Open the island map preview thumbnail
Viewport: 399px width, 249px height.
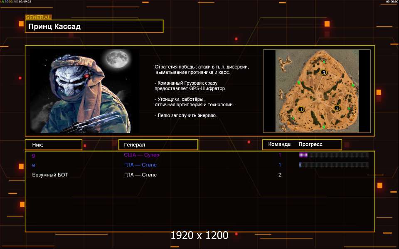(317, 91)
